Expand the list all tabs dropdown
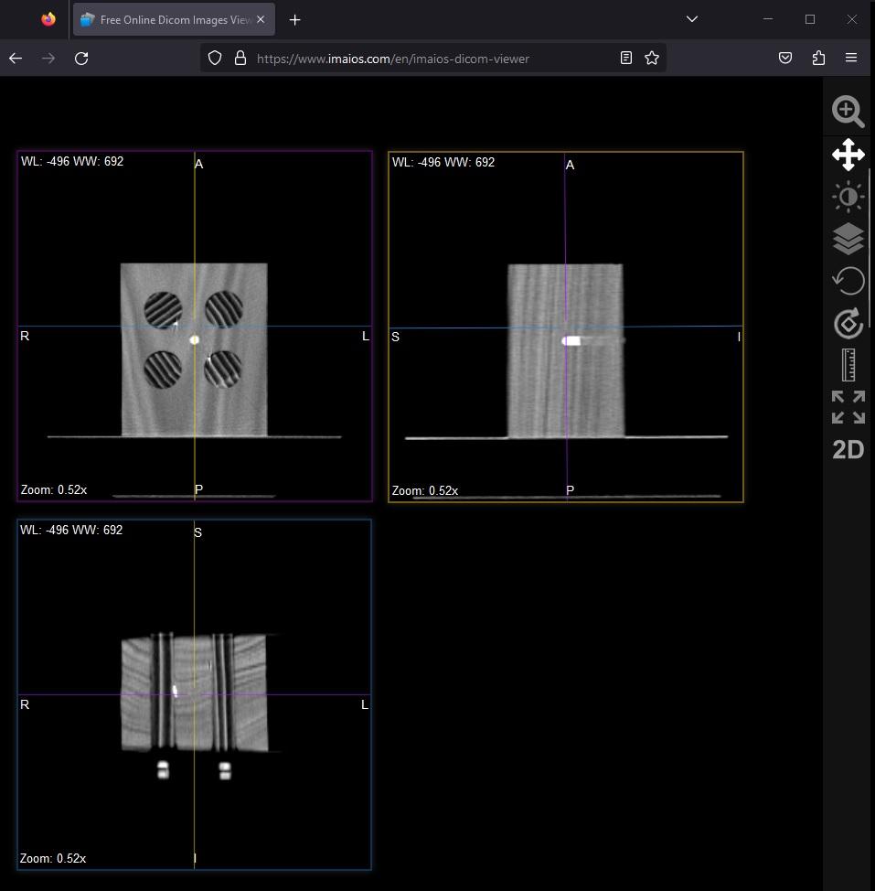This screenshot has height=891, width=875. click(x=692, y=19)
